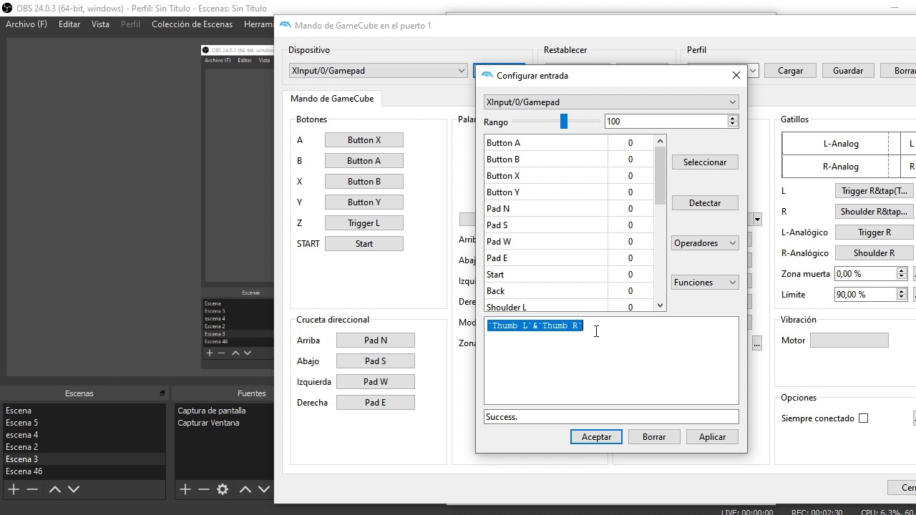The width and height of the screenshot is (916, 515).
Task: Open source properties gear icon
Action: point(223,489)
